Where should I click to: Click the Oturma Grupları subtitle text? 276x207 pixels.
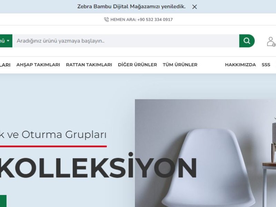tap(64, 135)
